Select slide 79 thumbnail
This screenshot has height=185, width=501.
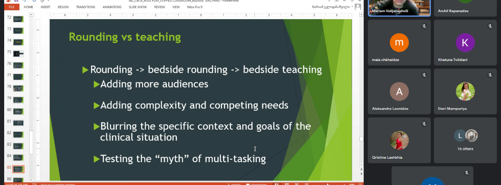pos(18,100)
